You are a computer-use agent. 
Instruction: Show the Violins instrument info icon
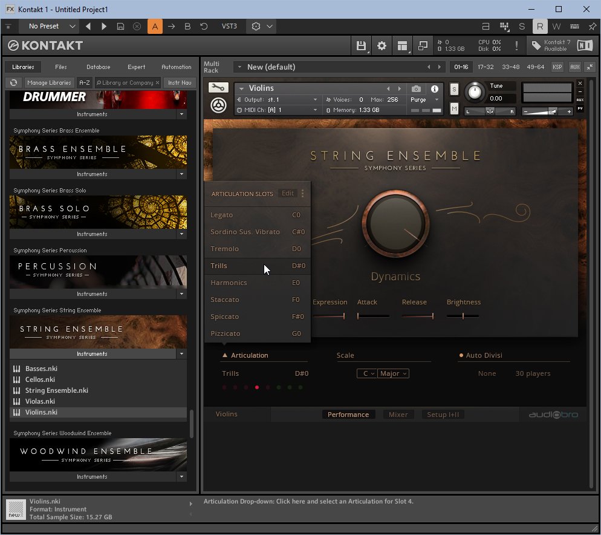(x=434, y=89)
